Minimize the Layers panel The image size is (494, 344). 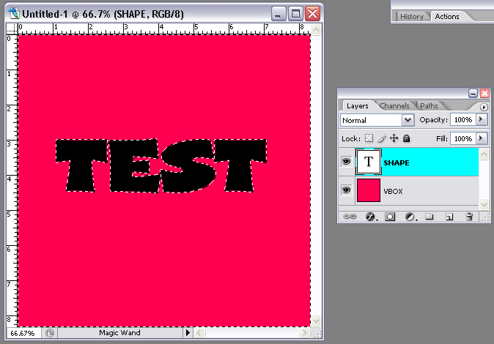473,93
